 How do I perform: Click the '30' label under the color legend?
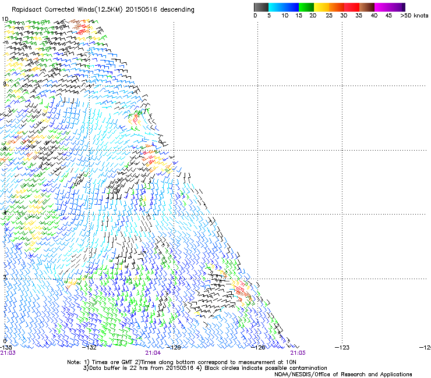point(344,16)
